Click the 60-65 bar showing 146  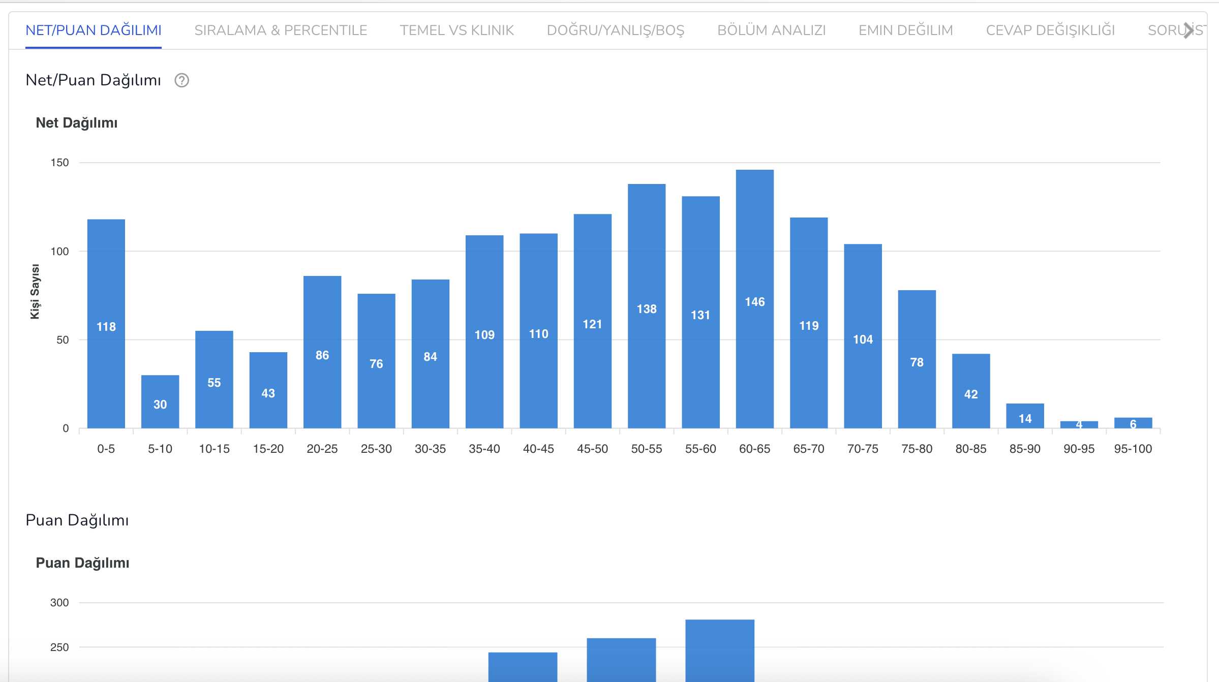pyautogui.click(x=755, y=299)
